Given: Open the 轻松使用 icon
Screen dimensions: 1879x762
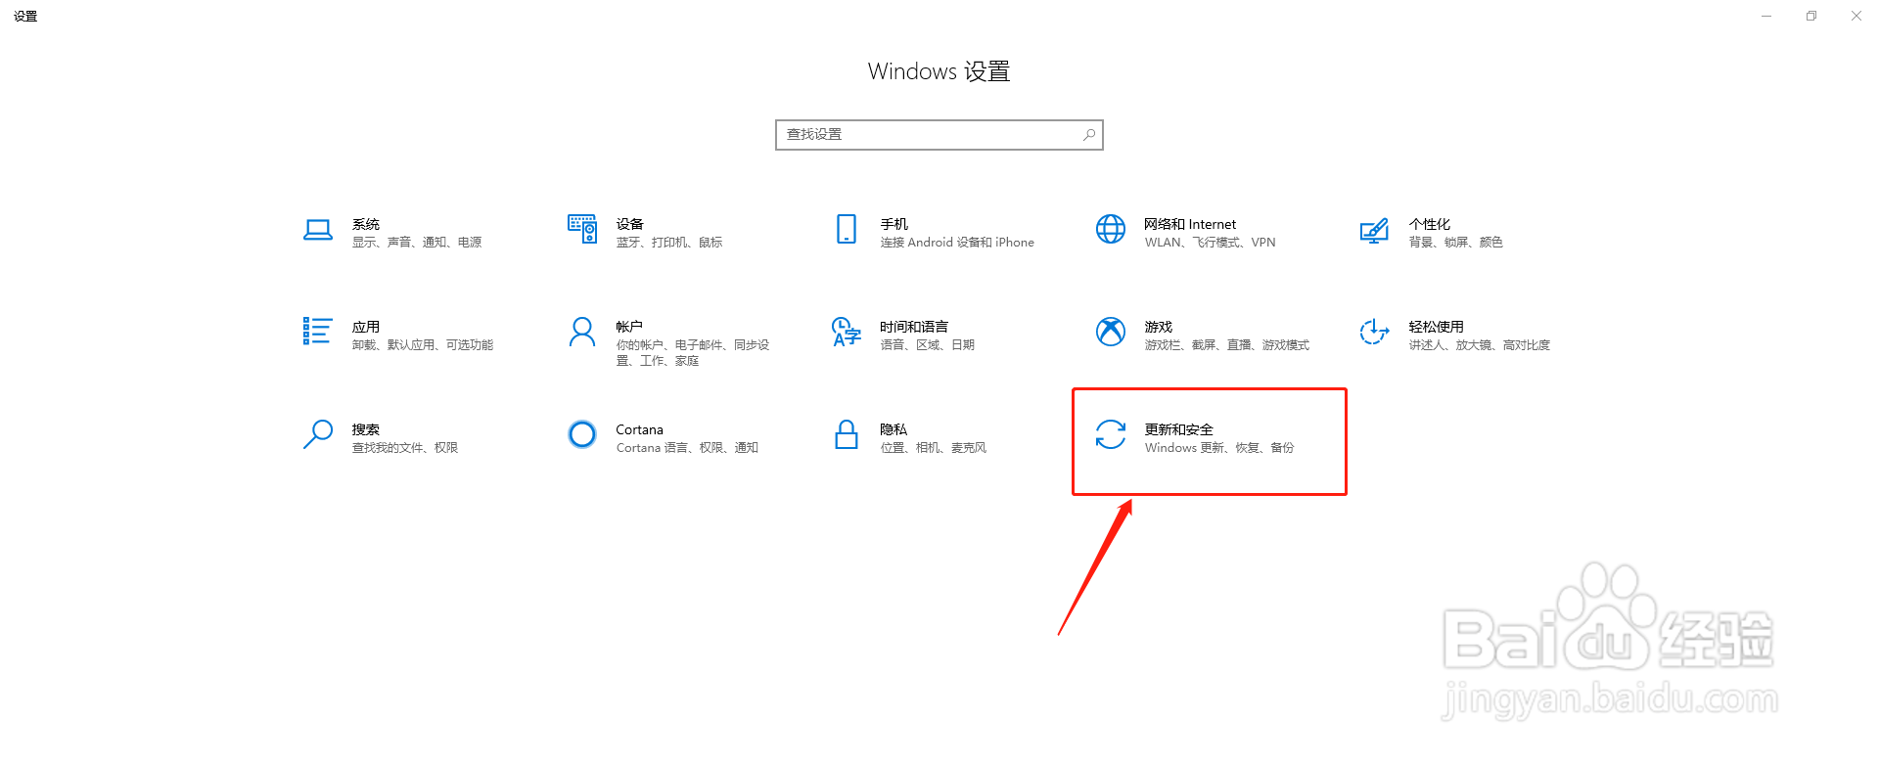Looking at the screenshot, I should pos(1374,332).
